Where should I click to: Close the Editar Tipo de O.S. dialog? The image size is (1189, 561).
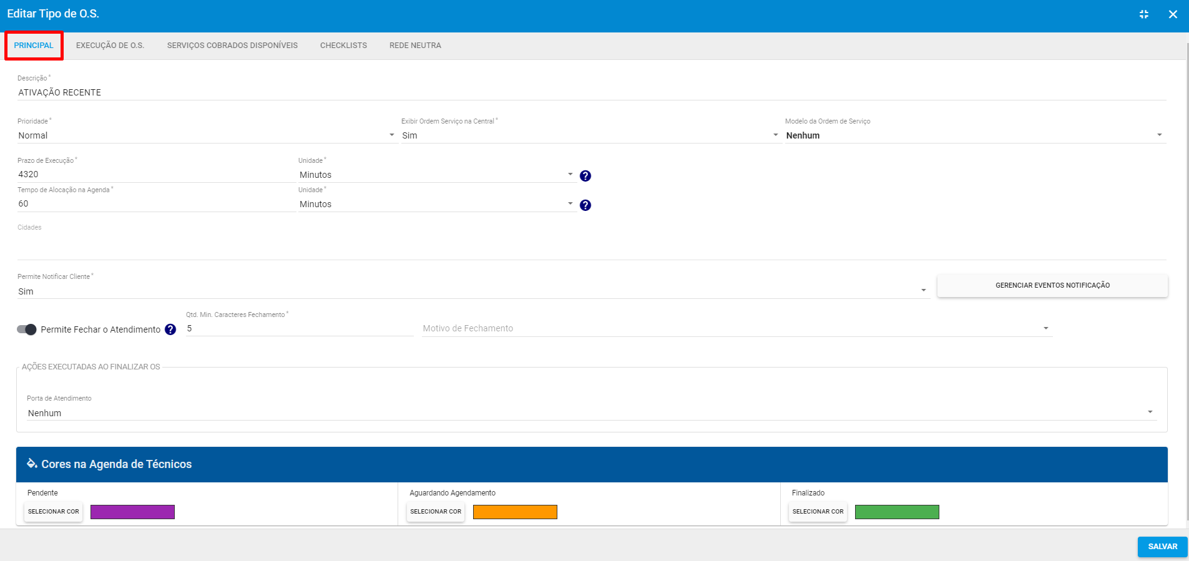point(1173,14)
